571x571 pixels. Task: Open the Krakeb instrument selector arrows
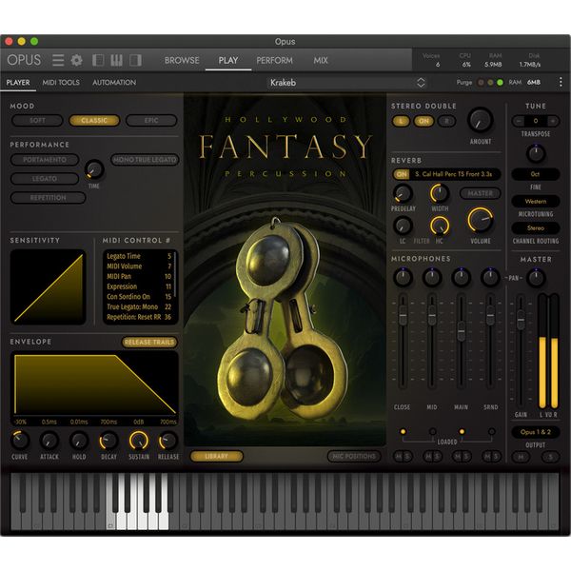(x=421, y=83)
